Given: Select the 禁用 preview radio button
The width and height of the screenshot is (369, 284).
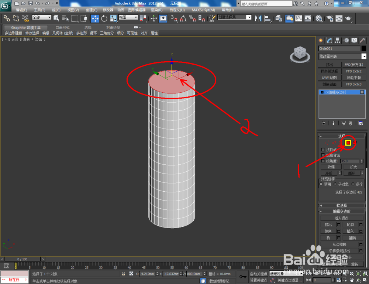Looking at the screenshot, I should coord(321,184).
